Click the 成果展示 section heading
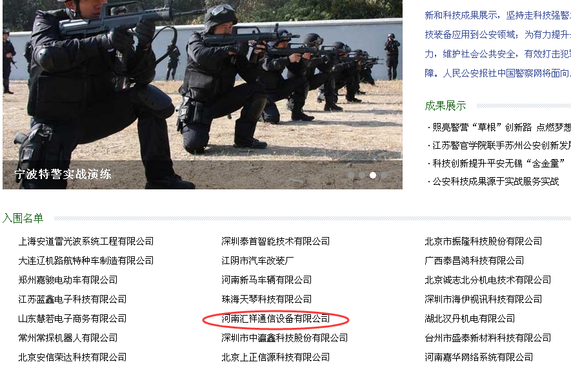This screenshot has height=371, width=571. tap(445, 106)
